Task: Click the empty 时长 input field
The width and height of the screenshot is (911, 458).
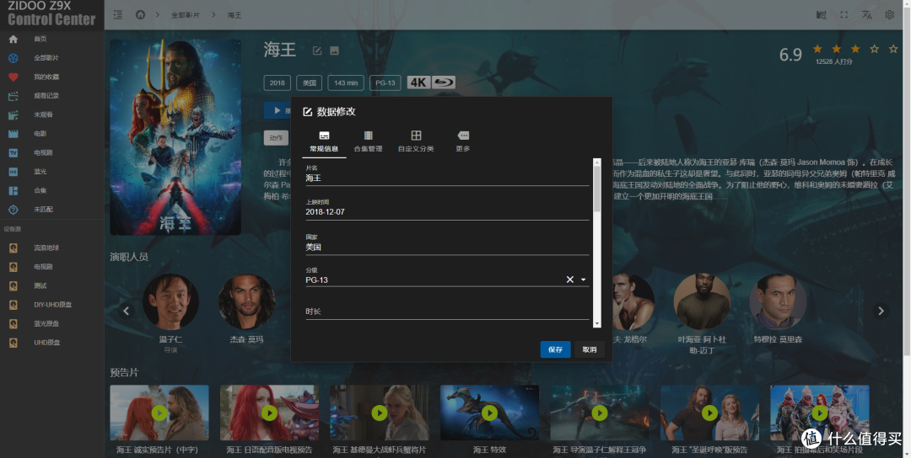Action: (447, 312)
